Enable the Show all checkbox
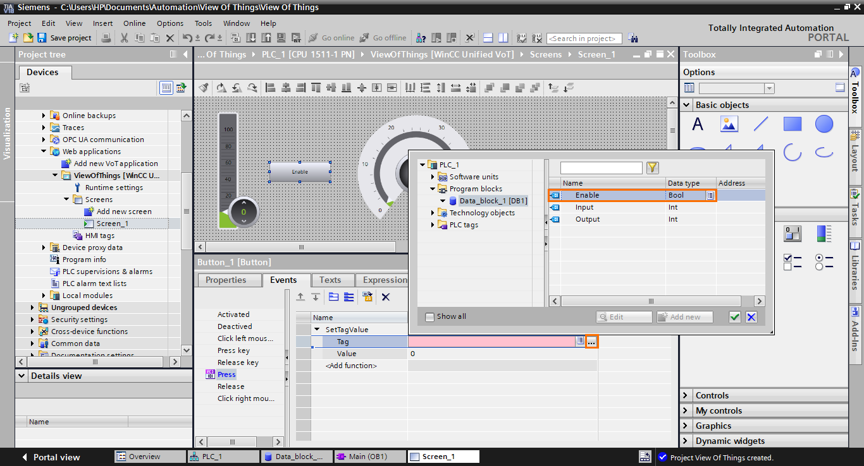Viewport: 864px width, 466px height. tap(430, 317)
